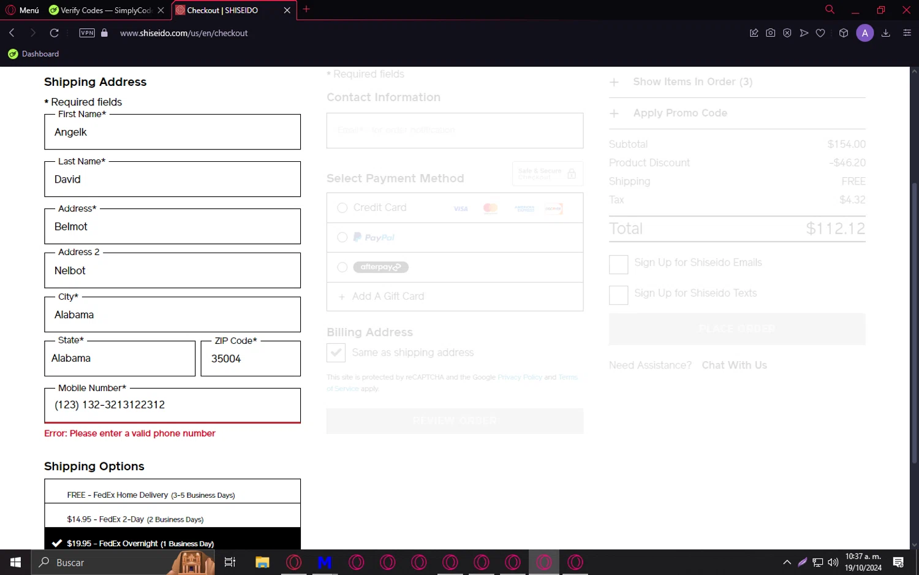
Task: Click the VPN badge in address bar
Action: click(87, 33)
